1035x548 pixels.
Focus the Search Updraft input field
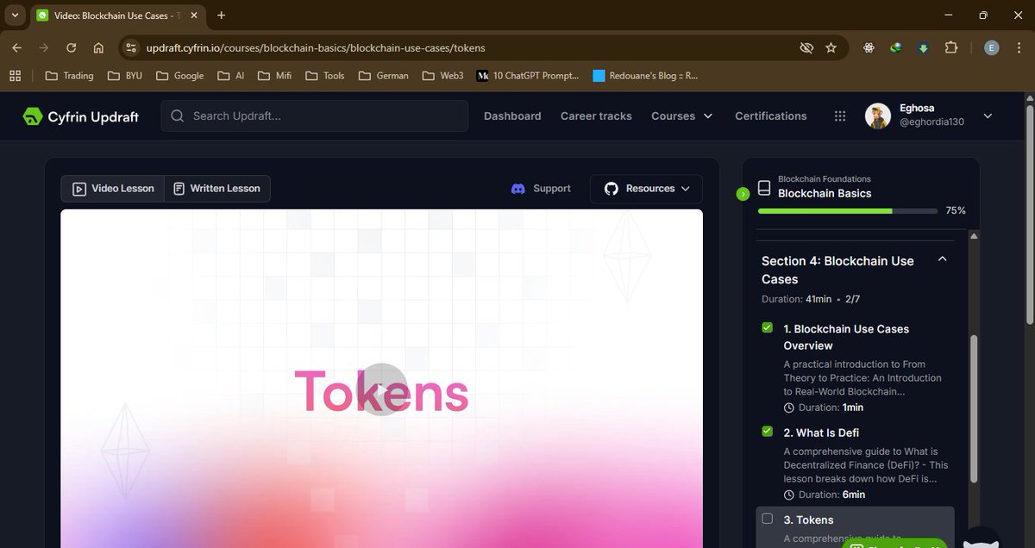coord(314,116)
